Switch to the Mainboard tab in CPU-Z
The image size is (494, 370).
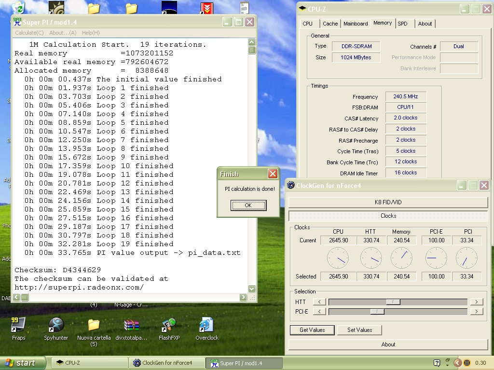(x=356, y=24)
